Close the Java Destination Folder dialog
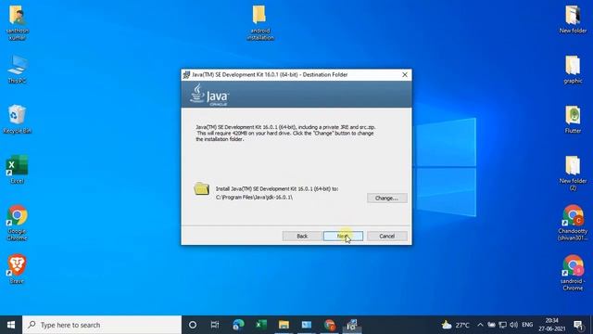 point(405,74)
